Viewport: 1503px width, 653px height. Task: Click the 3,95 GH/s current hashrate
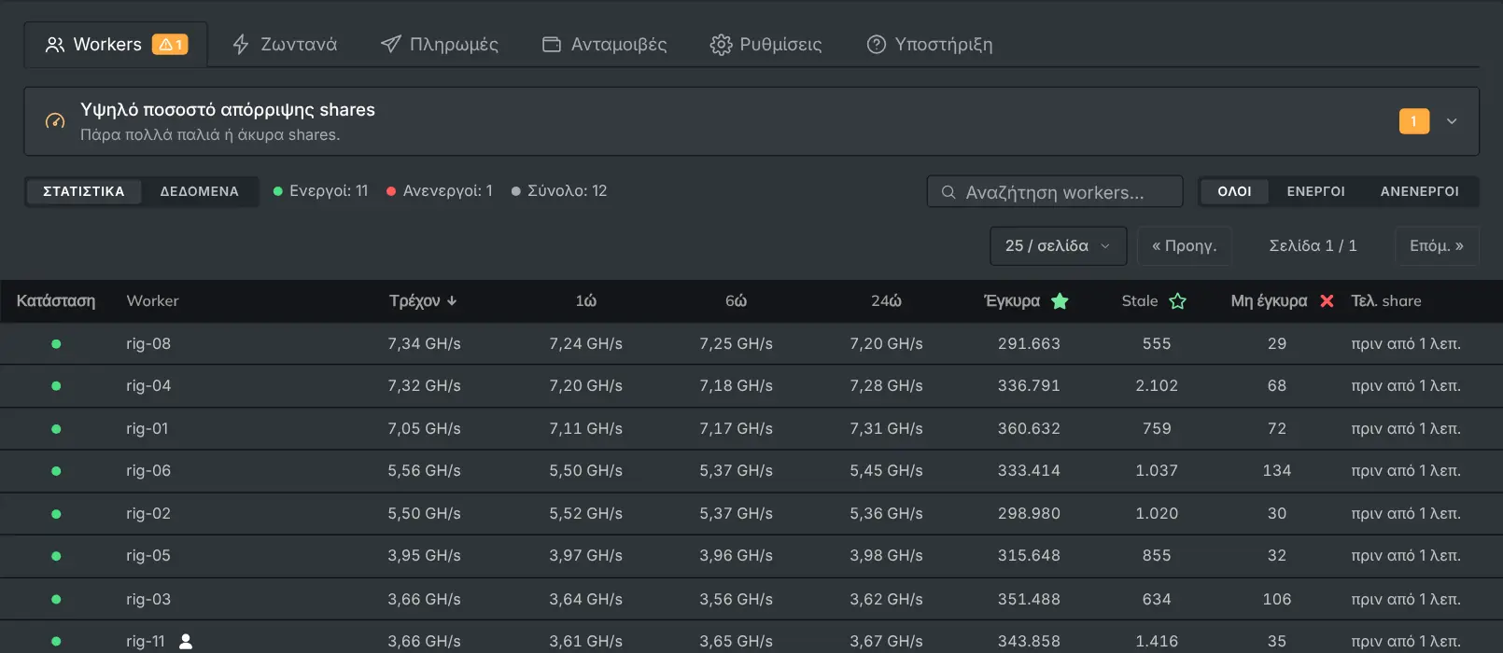click(424, 556)
